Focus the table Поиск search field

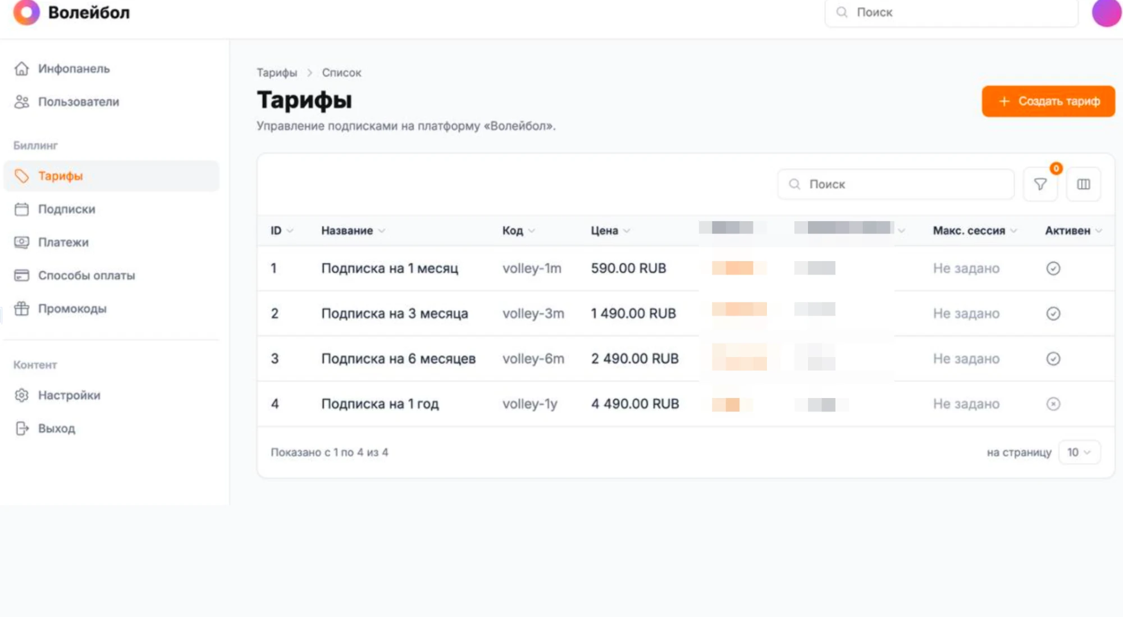[x=896, y=184]
